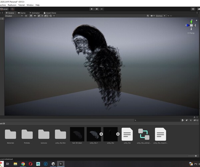200x167 pixels.
Task: Open the Scene camera settings icon
Action: pos(152,16)
